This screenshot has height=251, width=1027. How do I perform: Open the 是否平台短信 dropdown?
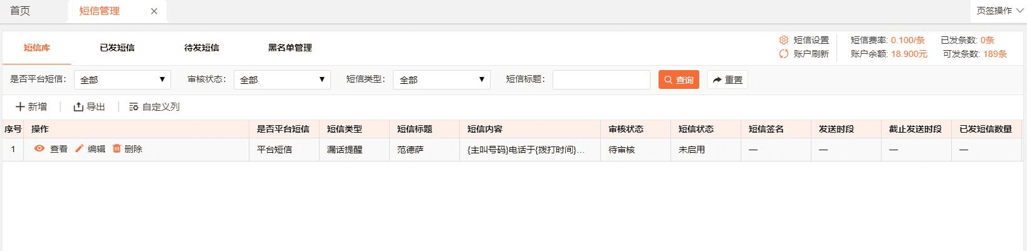click(122, 80)
